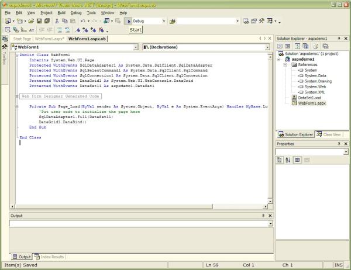Viewport: 351px width, 270px height.
Task: Click the Refresh icon in Solution Explorer
Action: coord(297,46)
